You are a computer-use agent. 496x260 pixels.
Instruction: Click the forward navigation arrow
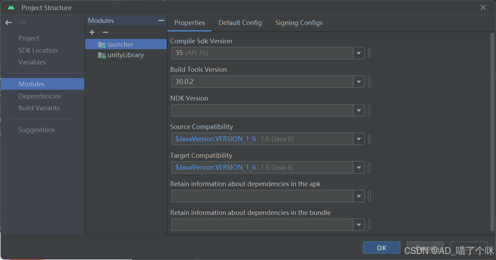click(x=22, y=23)
